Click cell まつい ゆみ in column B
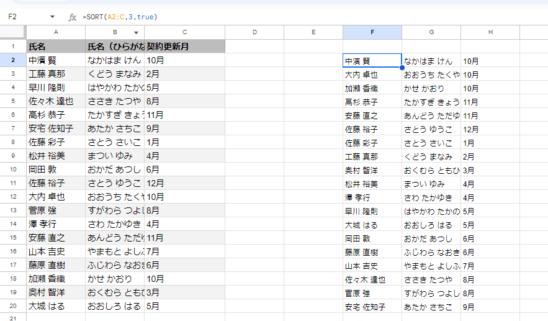 point(115,156)
